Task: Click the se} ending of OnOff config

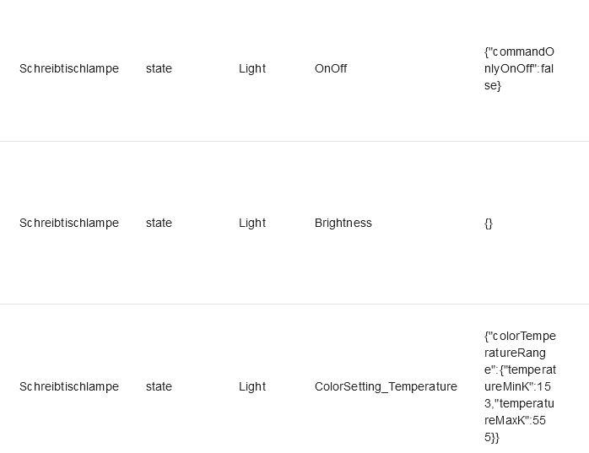Action: tap(493, 85)
